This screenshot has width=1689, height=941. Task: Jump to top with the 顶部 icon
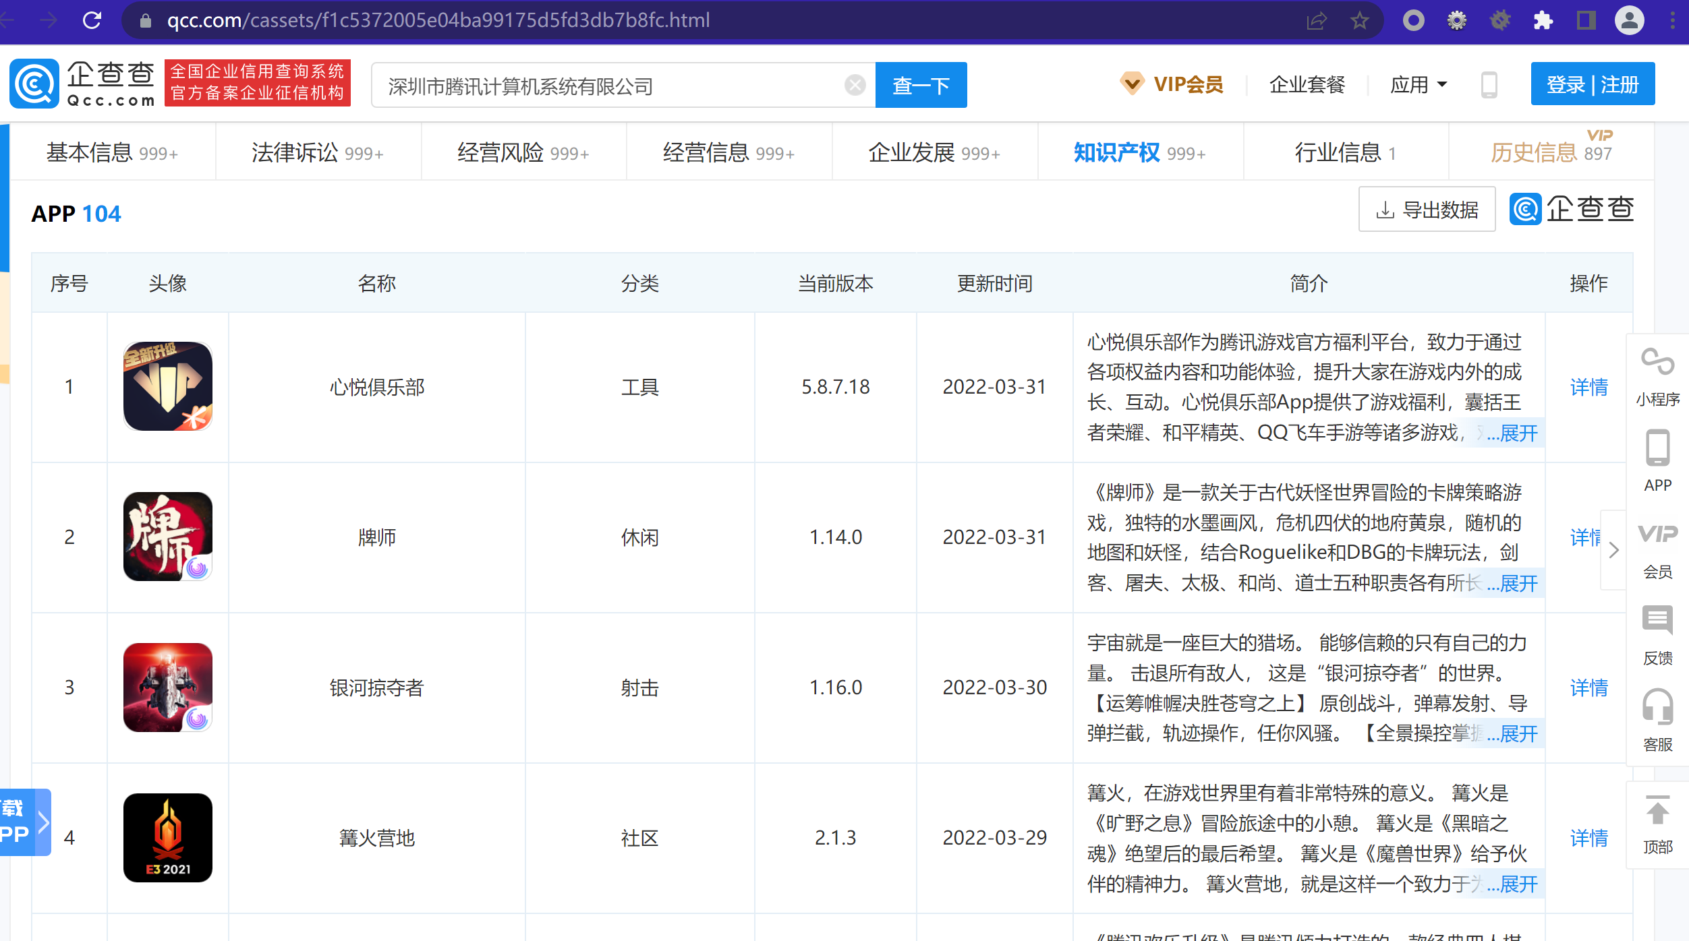1657,825
